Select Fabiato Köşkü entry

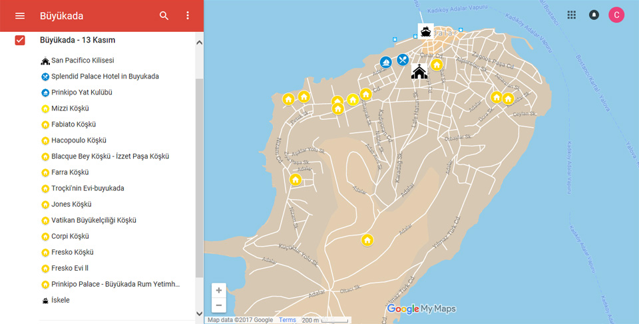73,124
